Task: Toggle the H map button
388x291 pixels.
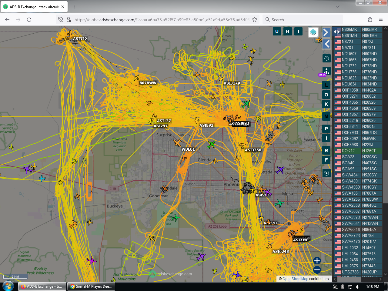Action: [x=288, y=31]
